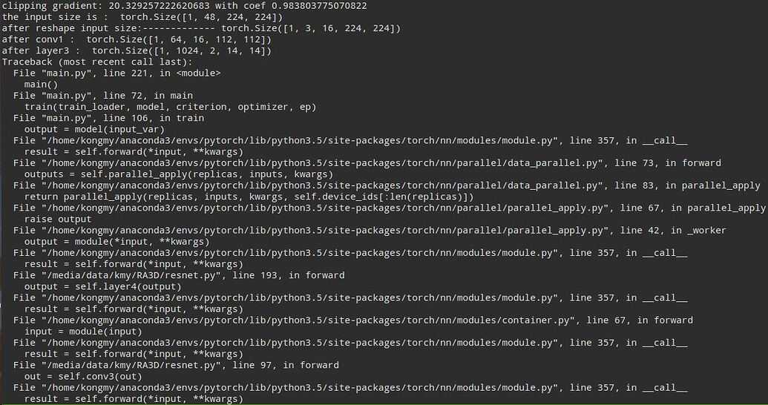
Task: Click the 'output = self.layer4(output)' code line
Action: coord(102,286)
